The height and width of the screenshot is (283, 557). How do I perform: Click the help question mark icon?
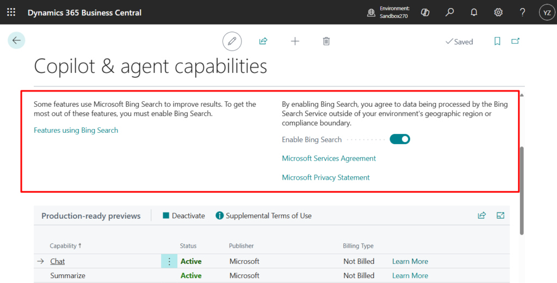[522, 12]
